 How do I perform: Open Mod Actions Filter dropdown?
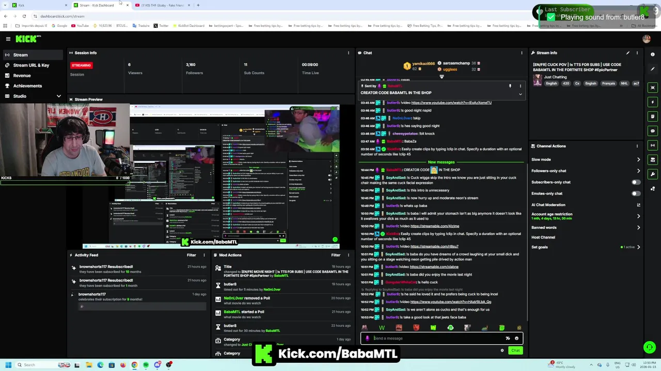(x=336, y=255)
